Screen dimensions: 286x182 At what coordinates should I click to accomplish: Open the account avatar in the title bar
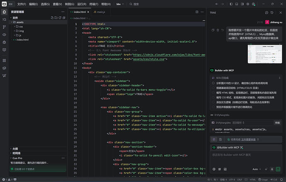tap(254, 4)
